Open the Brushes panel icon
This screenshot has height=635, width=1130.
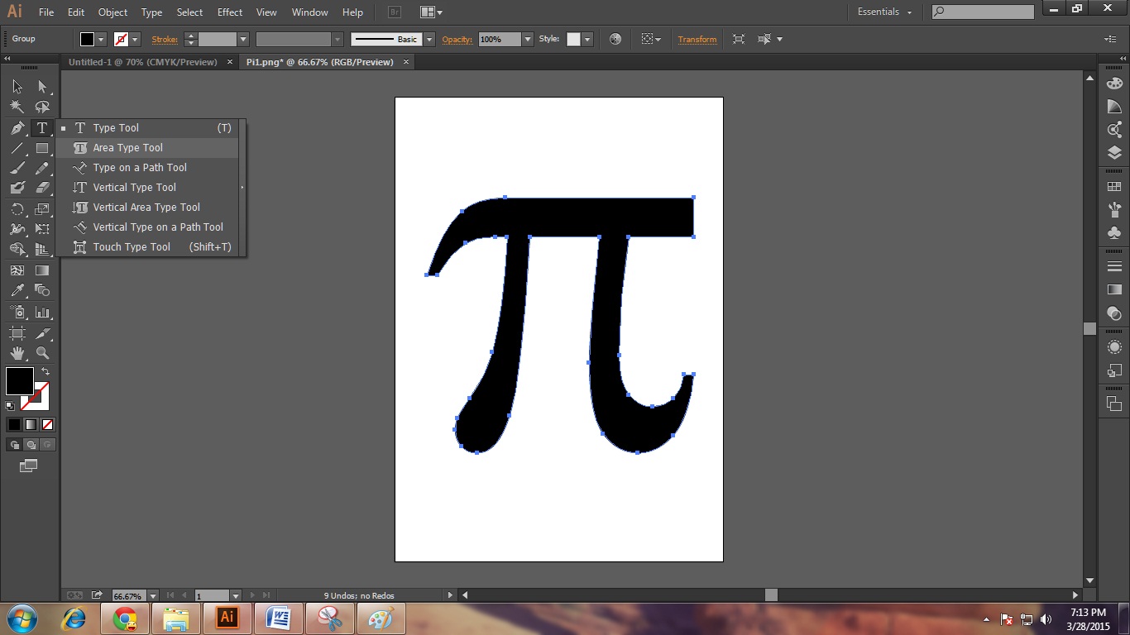pyautogui.click(x=1114, y=210)
